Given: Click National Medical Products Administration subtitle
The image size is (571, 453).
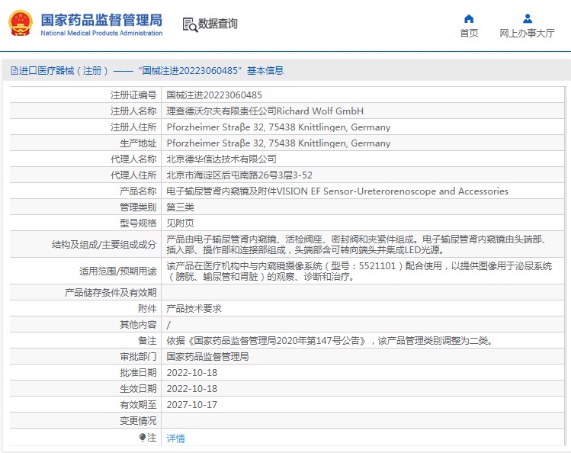Looking at the screenshot, I should click(101, 33).
